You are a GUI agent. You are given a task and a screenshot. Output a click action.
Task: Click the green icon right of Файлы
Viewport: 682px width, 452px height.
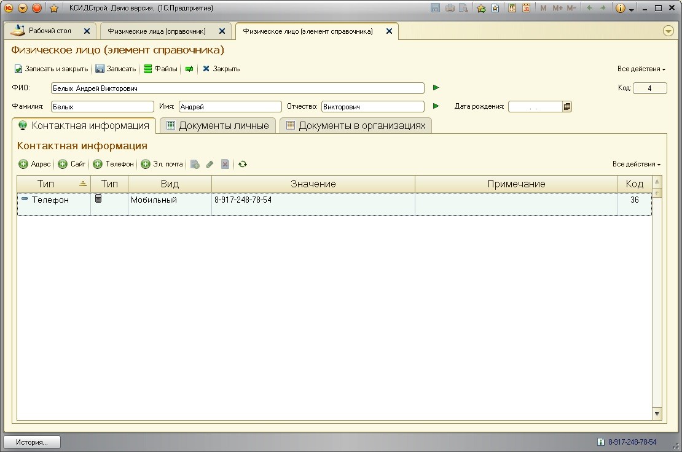[189, 69]
